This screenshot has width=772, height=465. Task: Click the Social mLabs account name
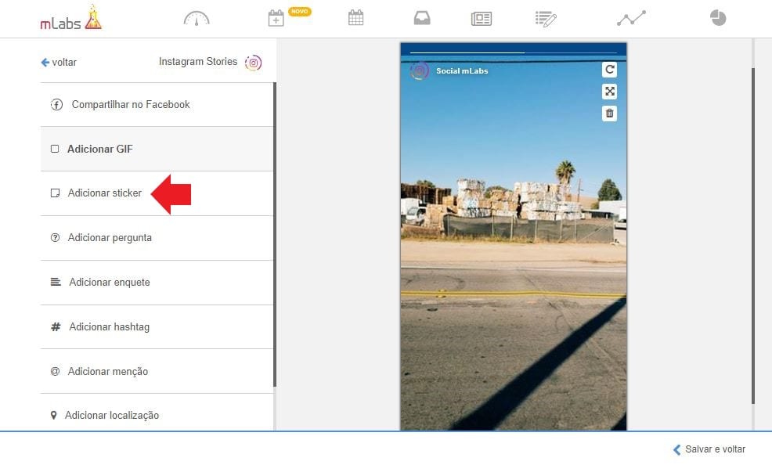pos(462,71)
